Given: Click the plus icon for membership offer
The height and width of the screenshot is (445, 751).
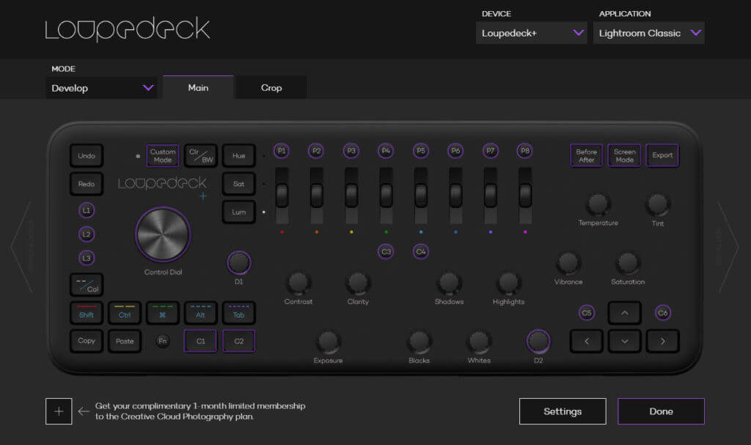Looking at the screenshot, I should (x=59, y=411).
